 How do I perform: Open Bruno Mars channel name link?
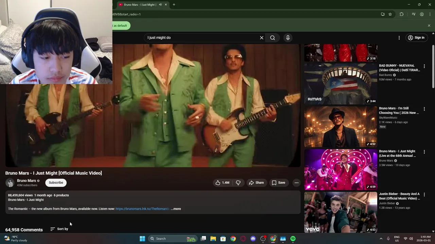[27, 181]
